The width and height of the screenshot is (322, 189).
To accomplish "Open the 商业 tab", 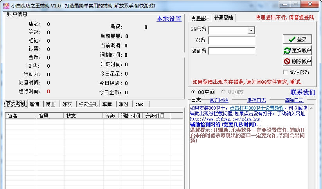I will (51, 104).
